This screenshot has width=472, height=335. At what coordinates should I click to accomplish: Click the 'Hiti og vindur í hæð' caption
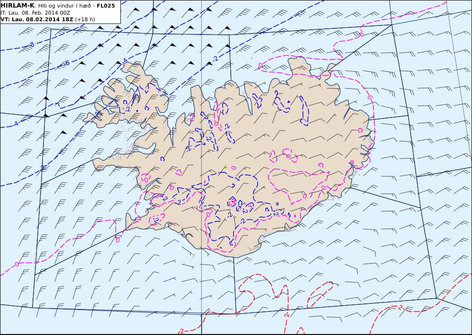[64, 6]
